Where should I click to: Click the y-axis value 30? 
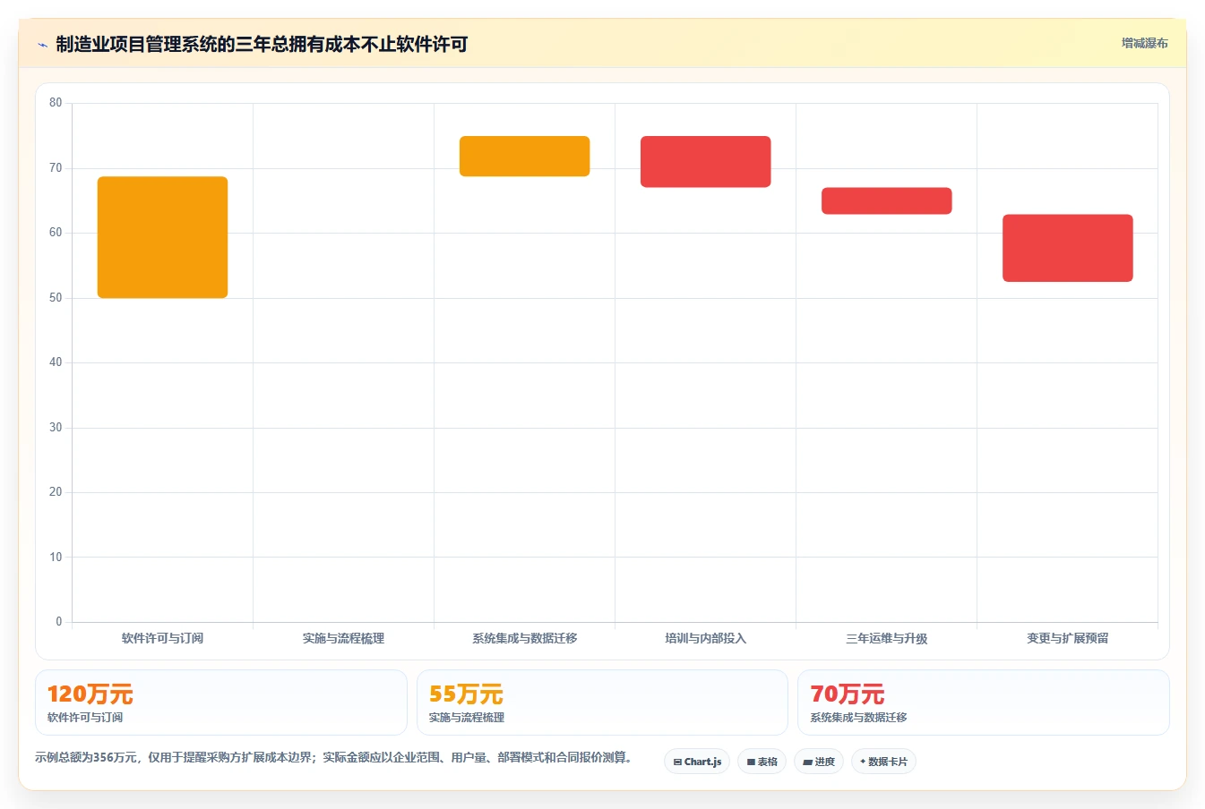pyautogui.click(x=56, y=428)
